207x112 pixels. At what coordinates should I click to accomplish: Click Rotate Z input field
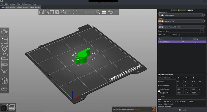tap(195, 85)
